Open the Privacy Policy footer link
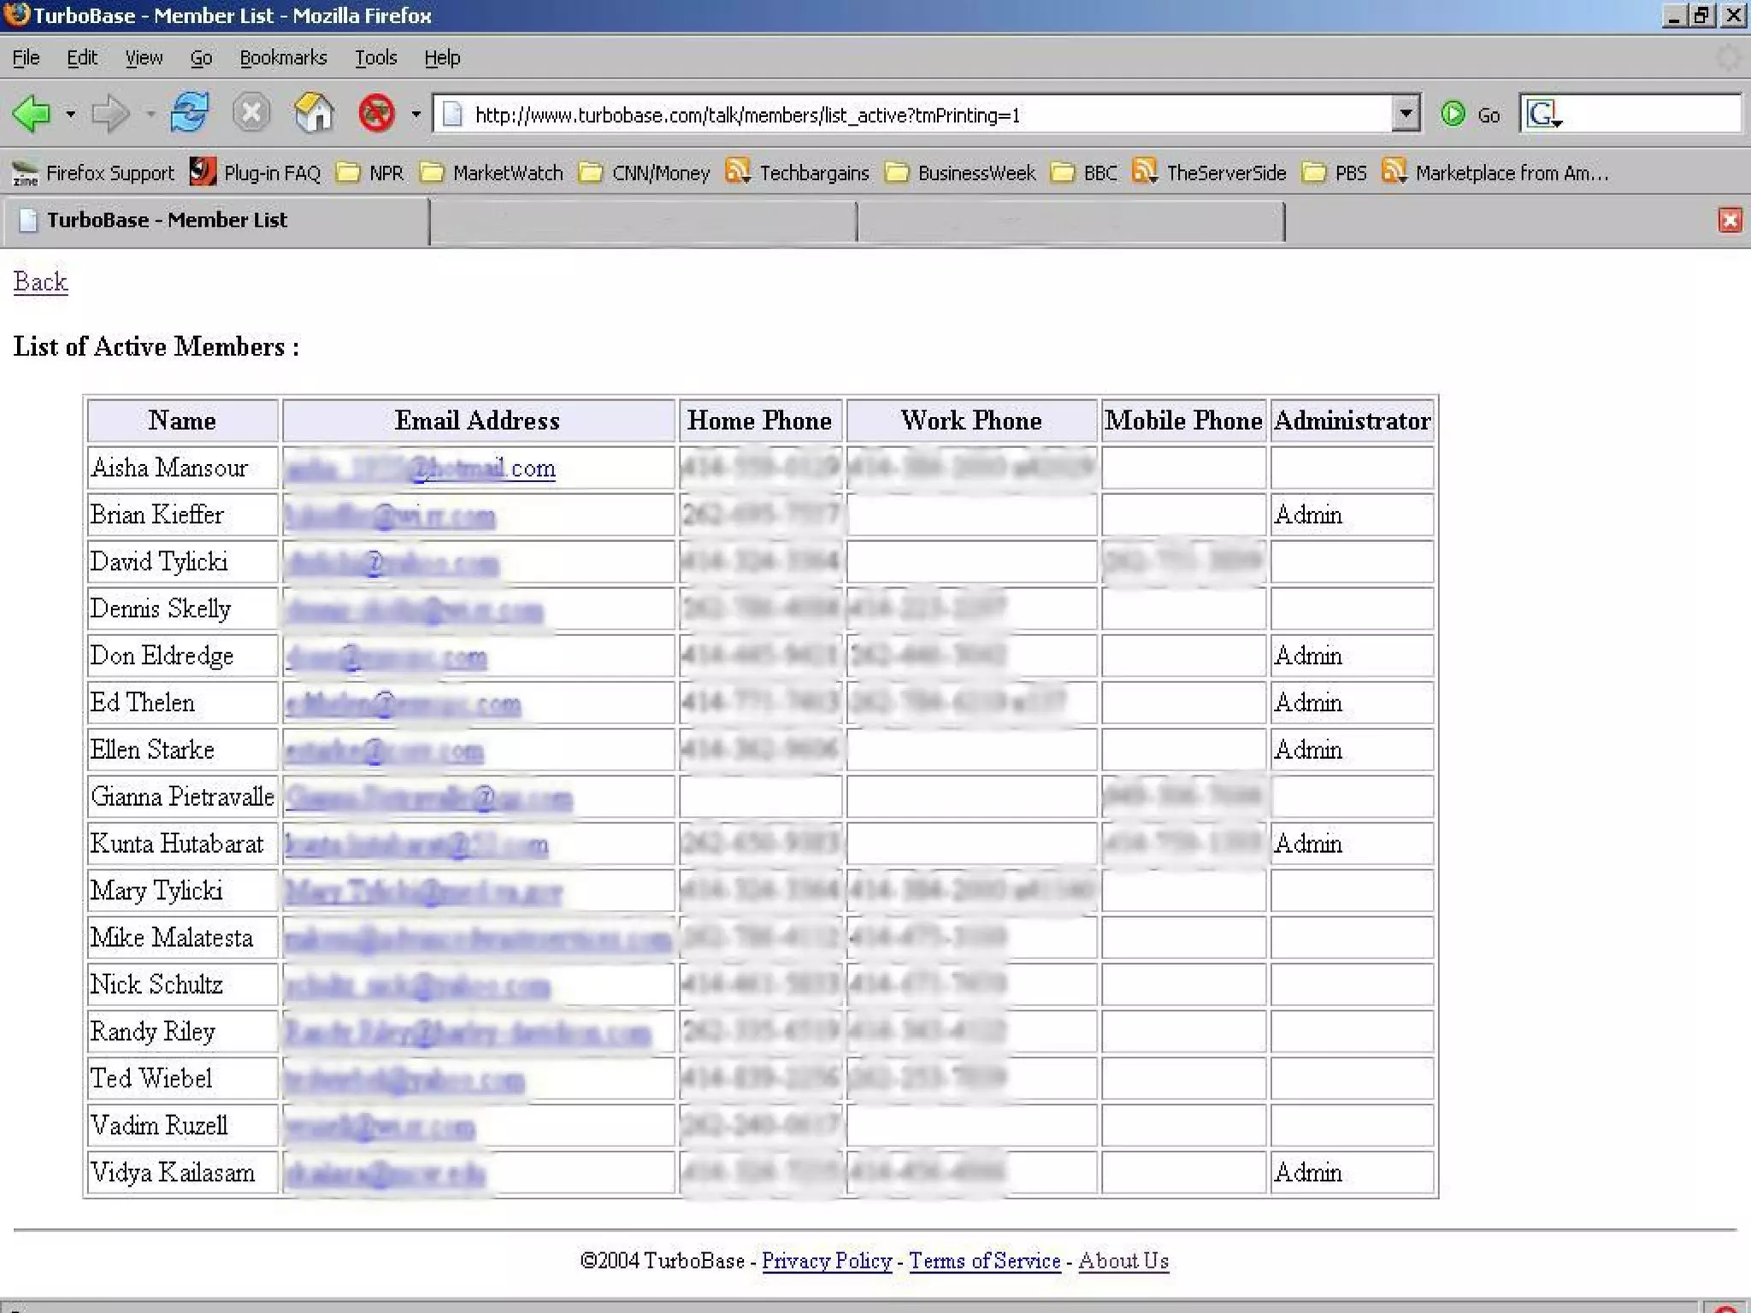 (826, 1261)
